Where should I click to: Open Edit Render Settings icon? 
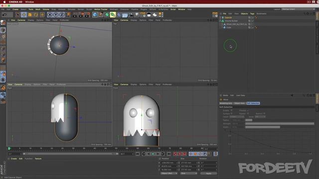coord(88,14)
